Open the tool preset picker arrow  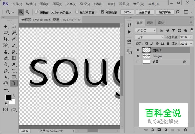click(13, 12)
